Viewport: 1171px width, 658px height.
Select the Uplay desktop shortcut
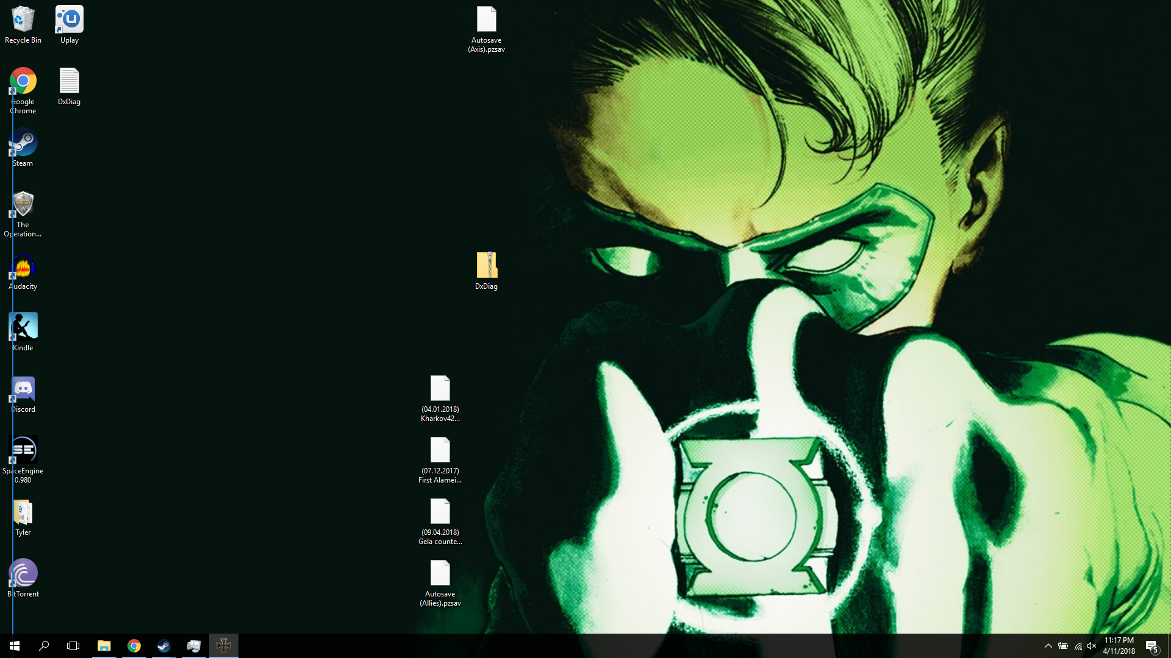(70, 26)
